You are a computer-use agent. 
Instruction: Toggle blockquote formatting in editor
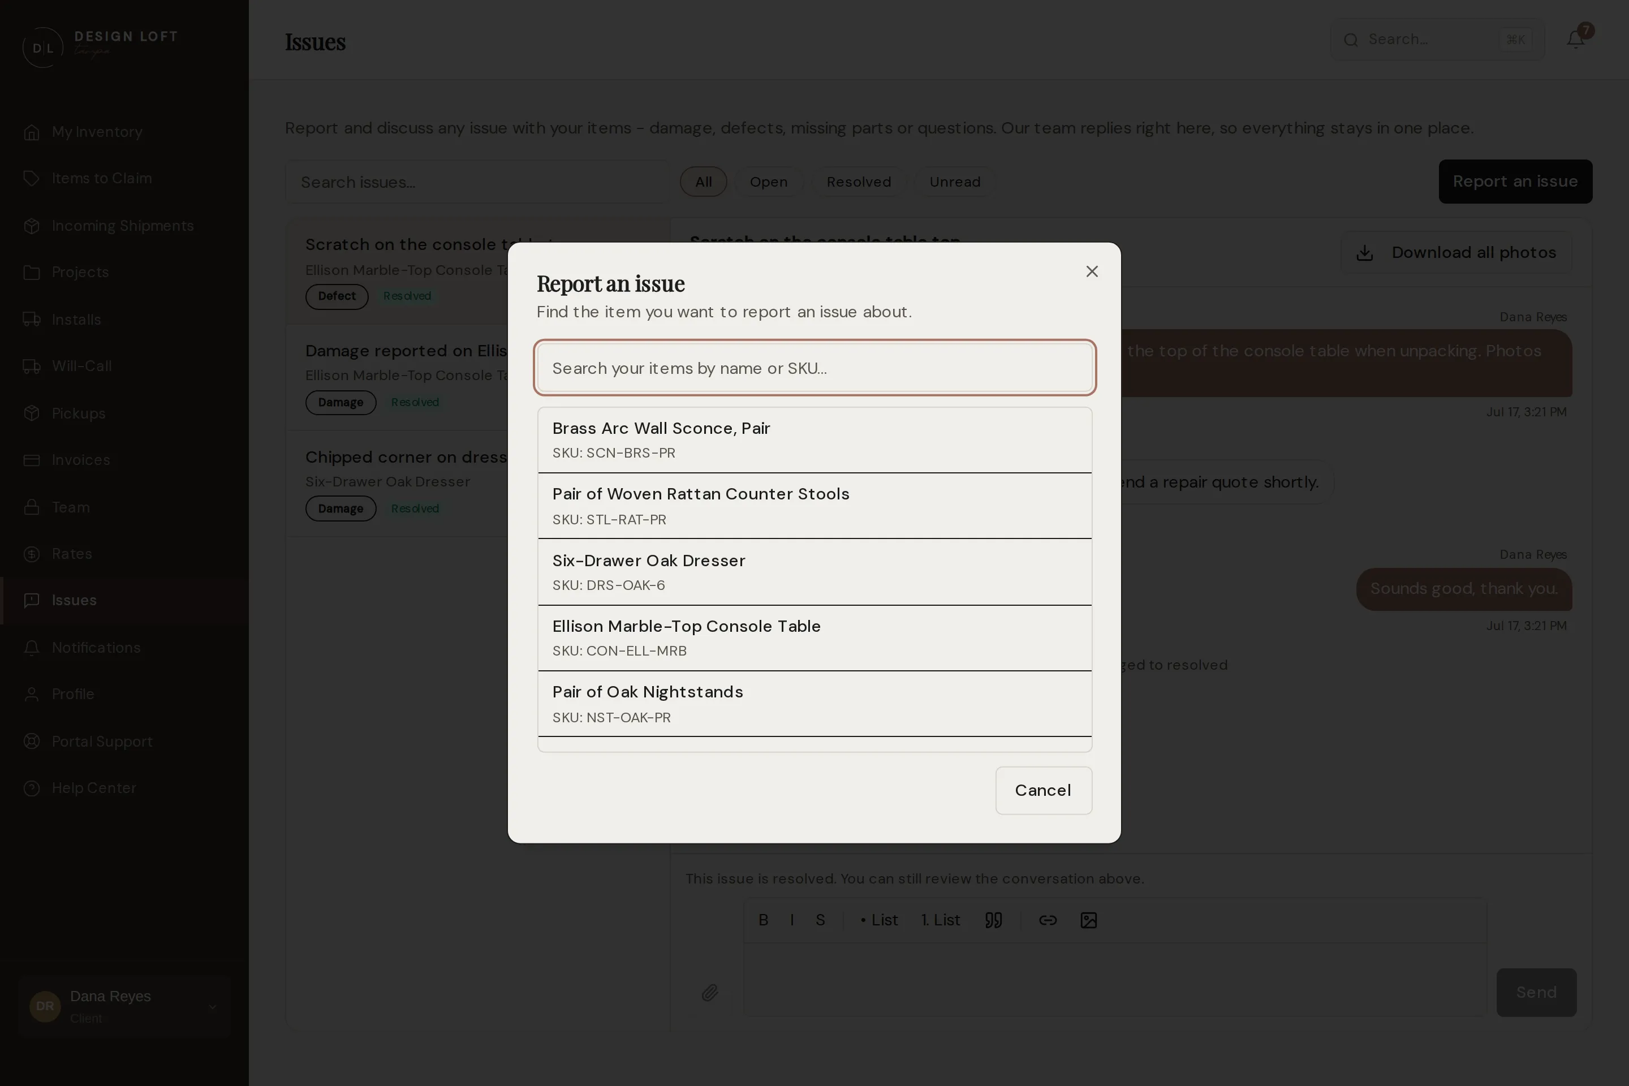[993, 920]
